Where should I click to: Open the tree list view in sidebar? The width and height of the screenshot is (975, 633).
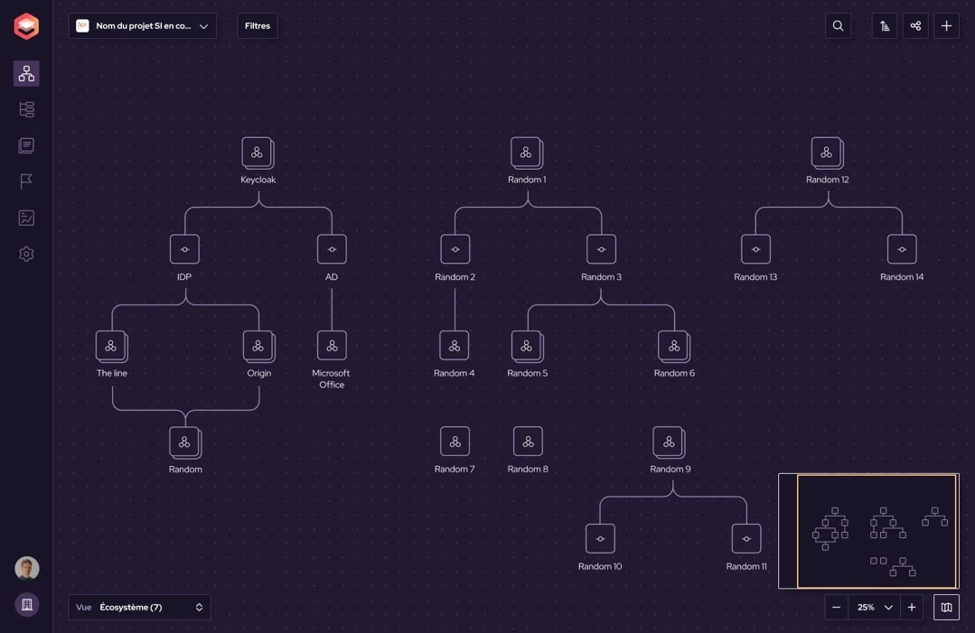pos(26,109)
